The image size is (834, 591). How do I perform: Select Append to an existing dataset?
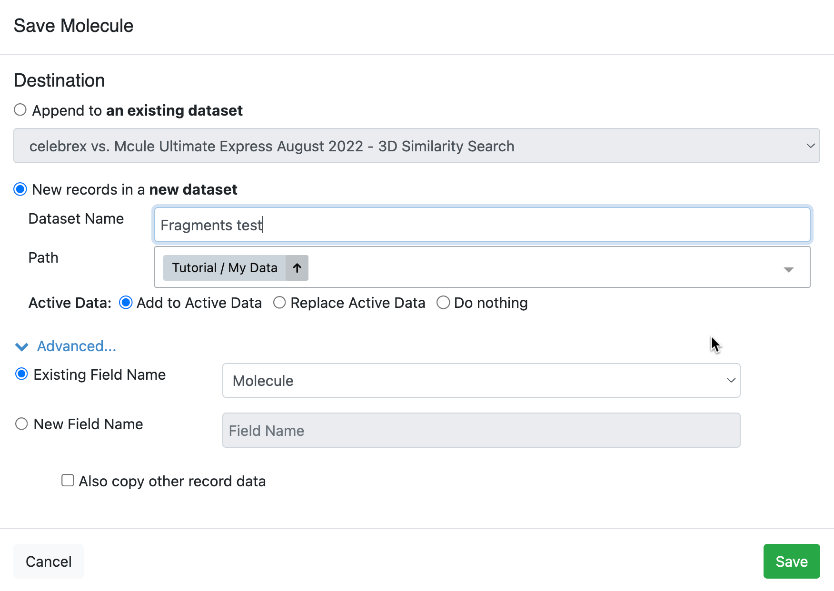[20, 110]
